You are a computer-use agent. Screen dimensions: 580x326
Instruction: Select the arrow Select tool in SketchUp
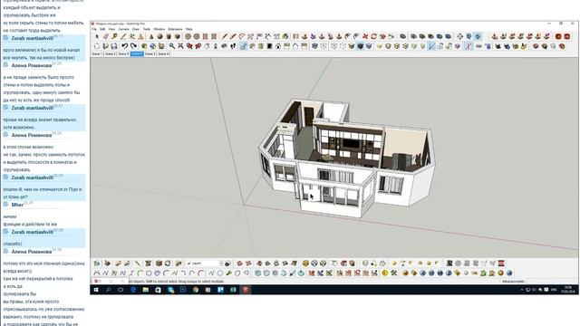pyautogui.click(x=97, y=36)
